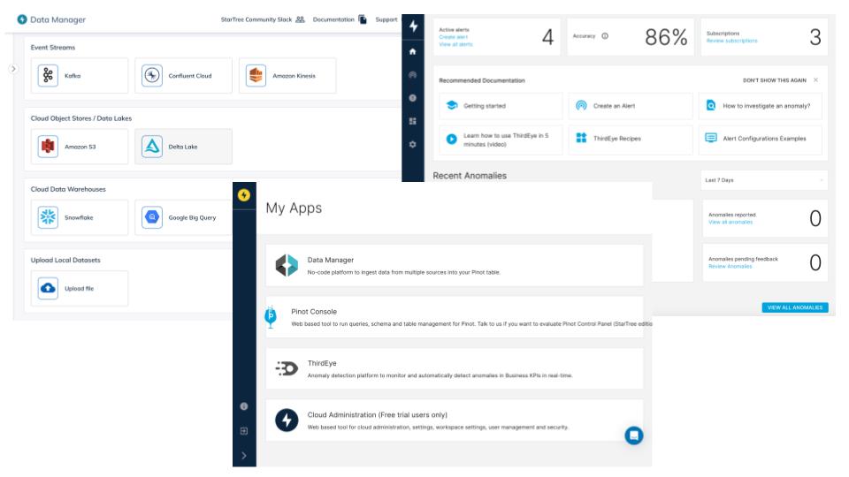The height and width of the screenshot is (477, 849).
Task: Expand the My Apps sidebar chevron
Action: [x=244, y=456]
